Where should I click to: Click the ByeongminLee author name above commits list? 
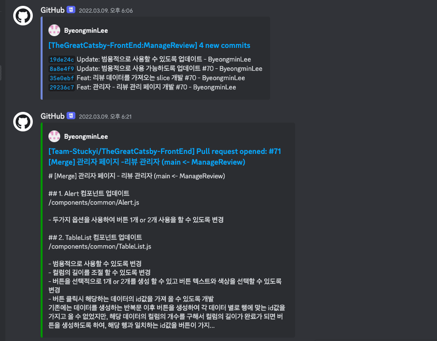(x=86, y=31)
